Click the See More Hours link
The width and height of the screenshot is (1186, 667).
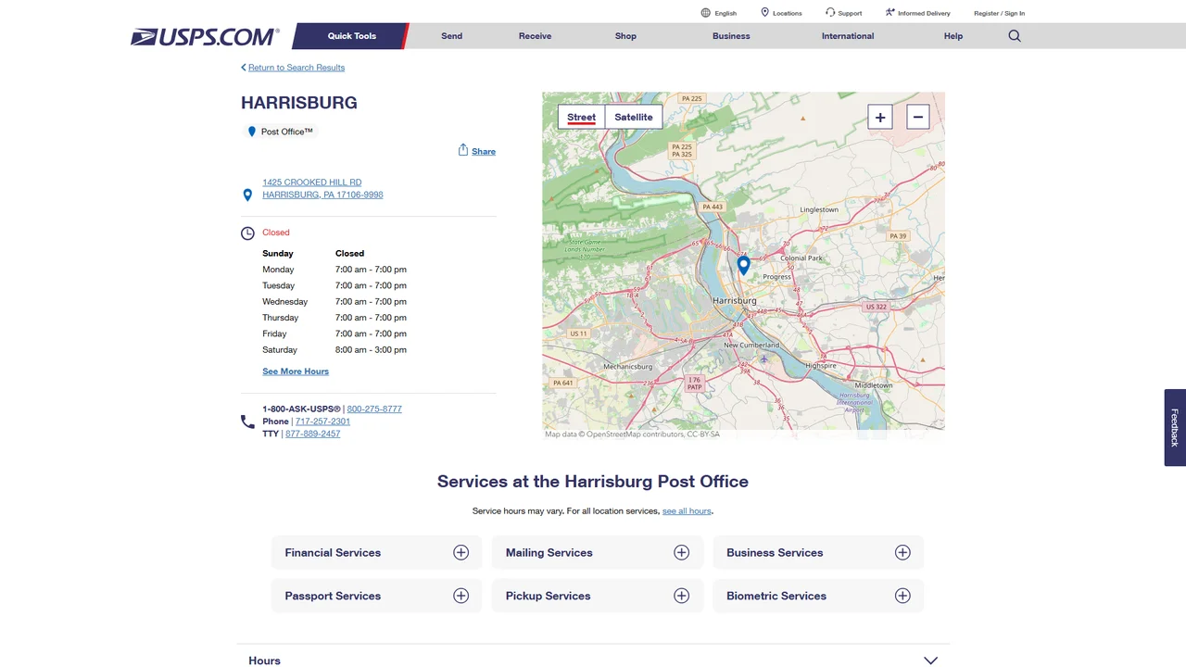296,371
